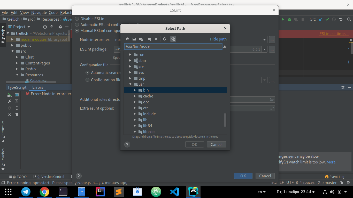
Task: Open the File menu
Action: click(5, 12)
